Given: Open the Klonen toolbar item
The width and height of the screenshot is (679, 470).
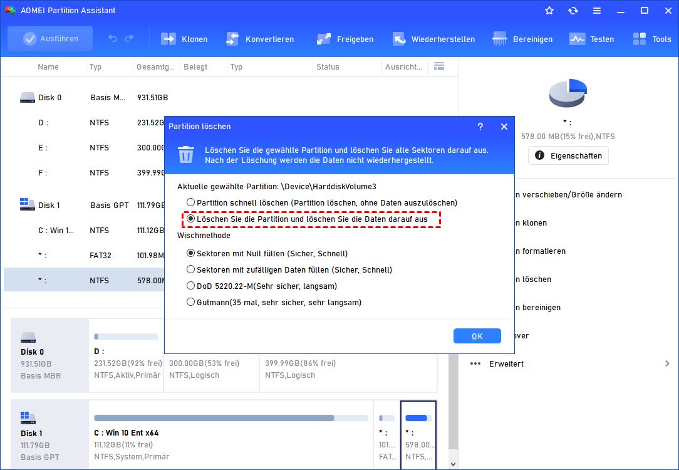Looking at the screenshot, I should [184, 39].
